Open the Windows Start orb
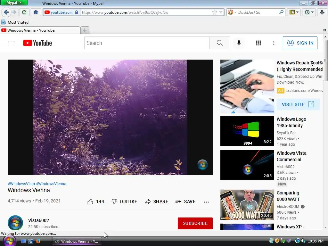Screen dimensions: 328x246 pos(9,241)
